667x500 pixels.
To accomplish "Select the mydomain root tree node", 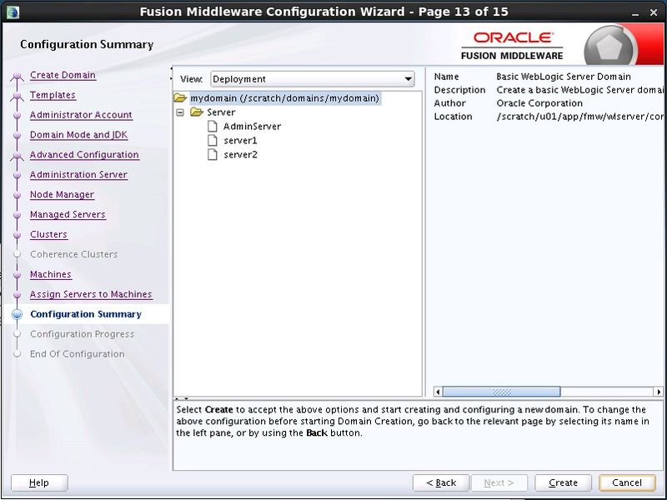I will pos(284,98).
